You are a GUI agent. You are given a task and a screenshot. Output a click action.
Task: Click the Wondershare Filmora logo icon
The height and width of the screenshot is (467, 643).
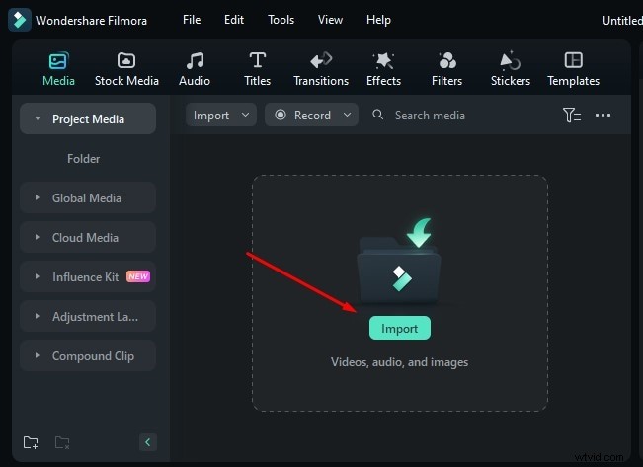click(20, 20)
